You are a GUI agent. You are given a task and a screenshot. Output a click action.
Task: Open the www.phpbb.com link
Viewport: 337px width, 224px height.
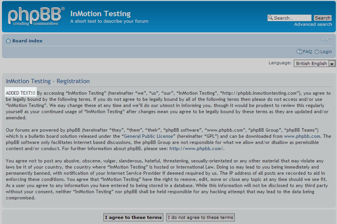pyautogui.click(x=302, y=136)
